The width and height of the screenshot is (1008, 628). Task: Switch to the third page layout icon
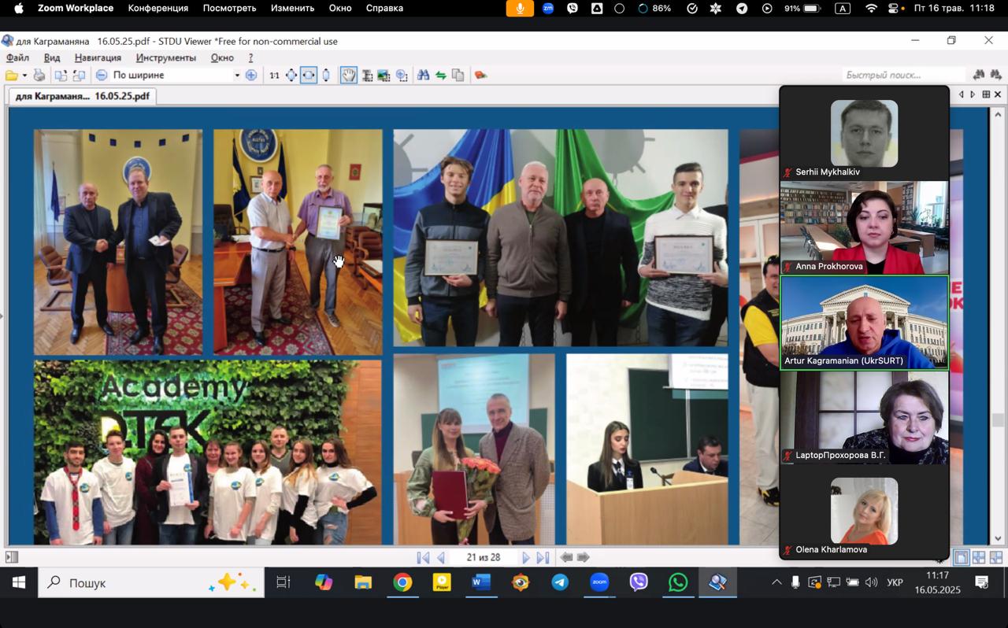pos(996,557)
